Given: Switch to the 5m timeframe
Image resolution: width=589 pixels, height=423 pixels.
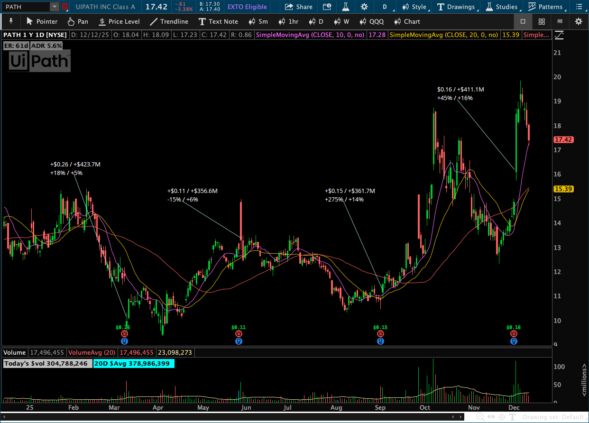Looking at the screenshot, I should tap(258, 21).
